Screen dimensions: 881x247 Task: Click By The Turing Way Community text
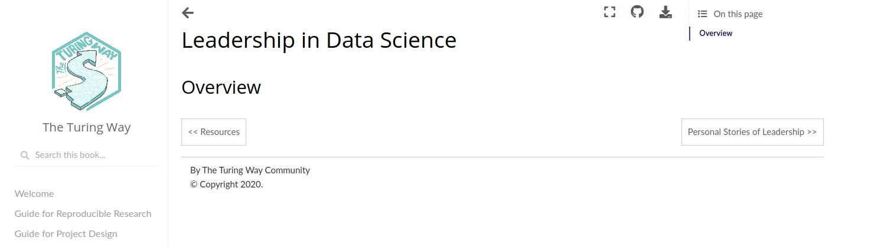coord(250,170)
